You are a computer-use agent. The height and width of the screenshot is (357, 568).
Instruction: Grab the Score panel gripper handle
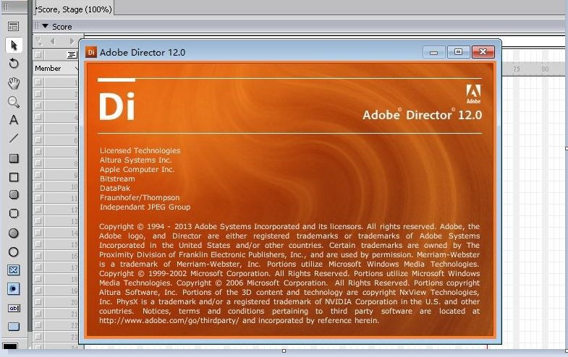click(37, 26)
